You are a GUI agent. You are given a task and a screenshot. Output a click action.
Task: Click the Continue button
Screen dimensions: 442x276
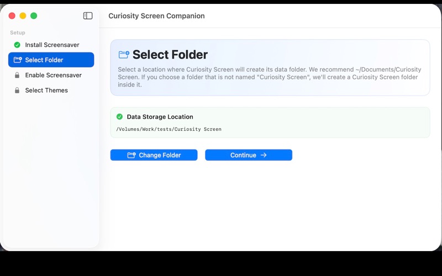(249, 155)
